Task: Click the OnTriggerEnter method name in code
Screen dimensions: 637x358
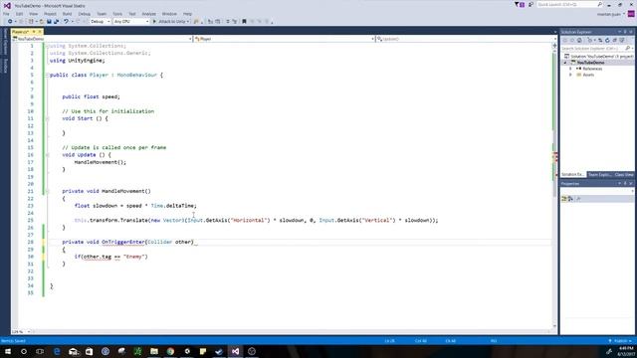Action: coord(123,242)
